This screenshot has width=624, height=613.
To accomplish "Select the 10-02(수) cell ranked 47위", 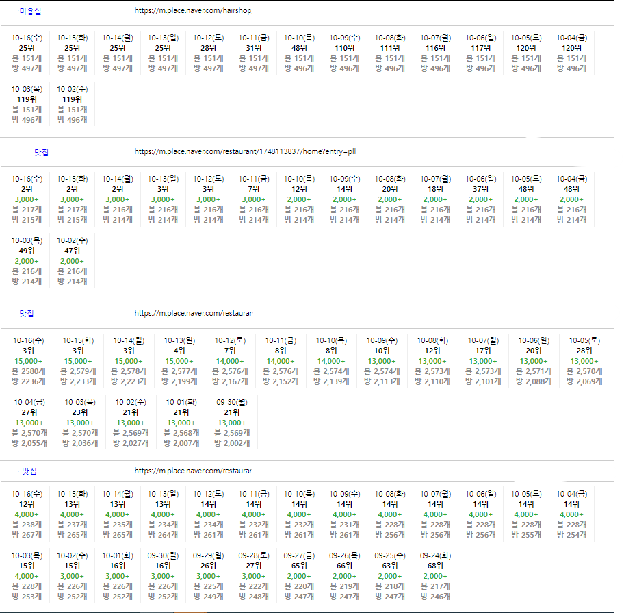I will point(72,261).
